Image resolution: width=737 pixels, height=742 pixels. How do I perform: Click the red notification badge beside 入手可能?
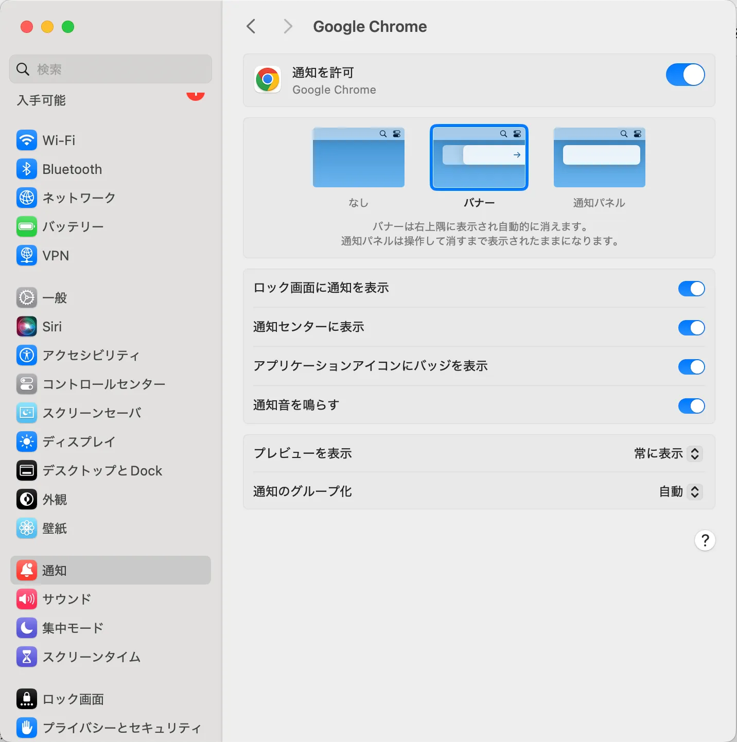click(196, 96)
